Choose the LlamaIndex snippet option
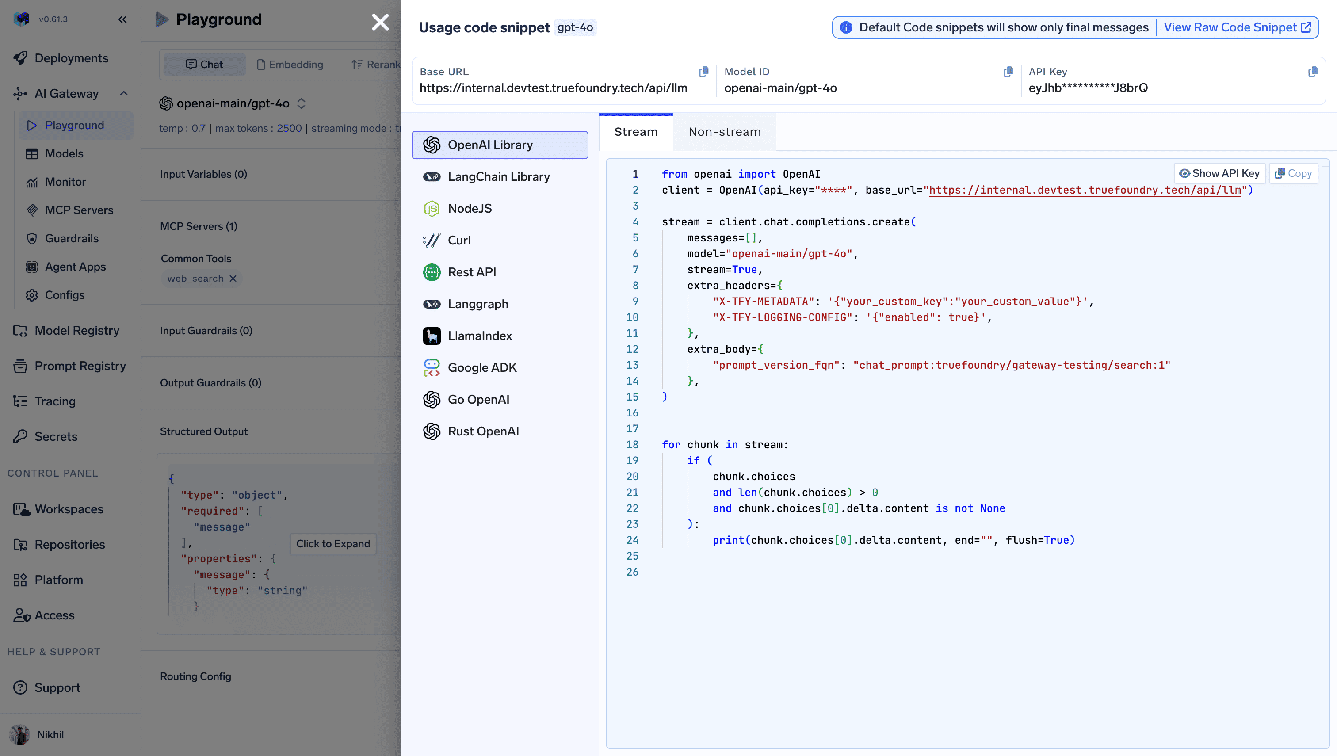Viewport: 1337px width, 756px height. tap(479, 336)
